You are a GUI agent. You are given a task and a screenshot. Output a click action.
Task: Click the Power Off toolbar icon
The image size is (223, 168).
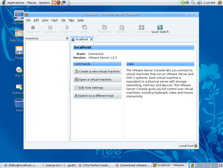33,27
